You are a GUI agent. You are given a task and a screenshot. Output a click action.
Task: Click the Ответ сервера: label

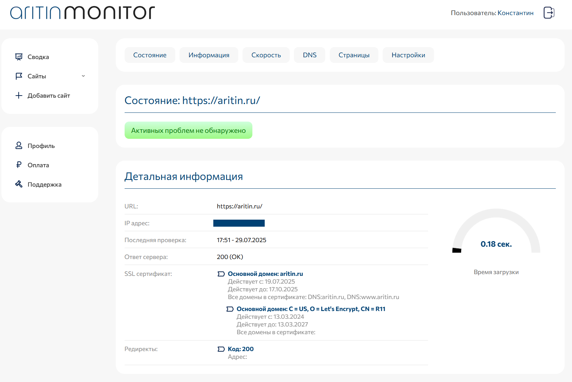(146, 257)
